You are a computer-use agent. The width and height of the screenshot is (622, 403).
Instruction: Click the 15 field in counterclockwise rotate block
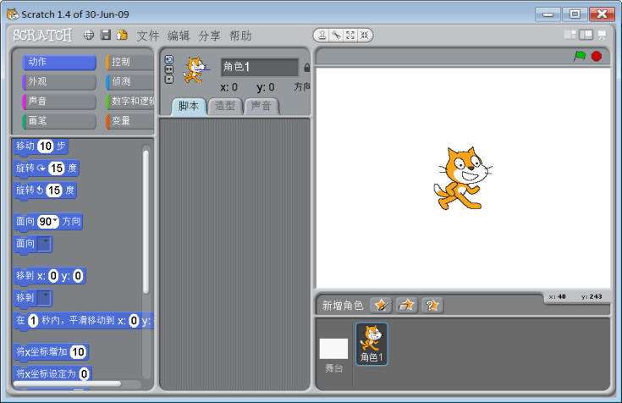point(54,190)
